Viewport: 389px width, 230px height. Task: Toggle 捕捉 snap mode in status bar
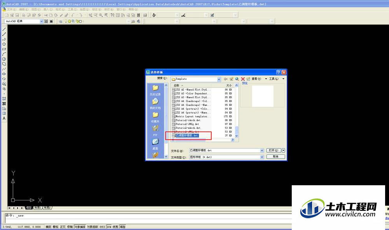coord(48,227)
